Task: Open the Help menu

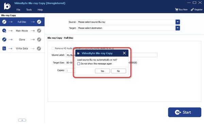Action: click(40, 10)
